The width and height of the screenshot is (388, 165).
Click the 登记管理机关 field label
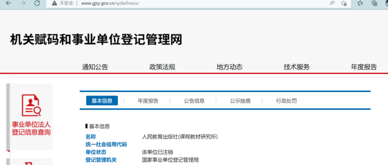pyautogui.click(x=101, y=160)
